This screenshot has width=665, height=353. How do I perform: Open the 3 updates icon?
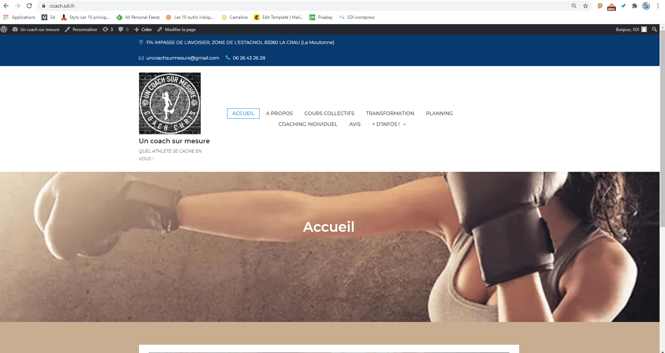(x=108, y=30)
